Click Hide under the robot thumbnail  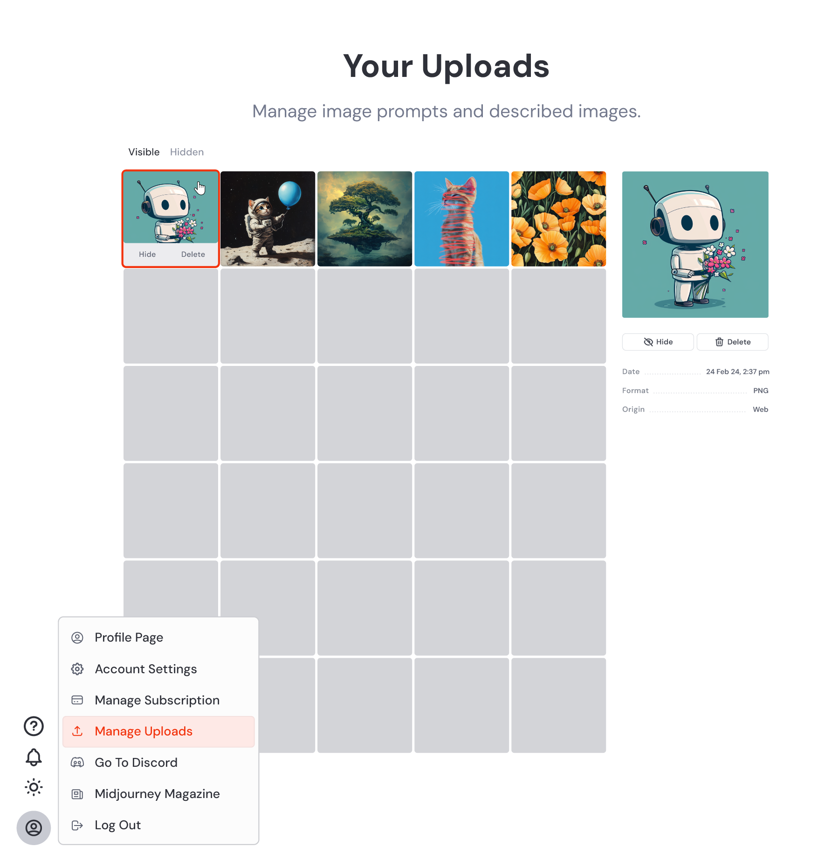point(147,254)
